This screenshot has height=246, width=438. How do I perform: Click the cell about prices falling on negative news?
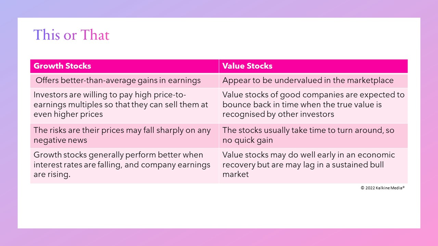coord(124,136)
